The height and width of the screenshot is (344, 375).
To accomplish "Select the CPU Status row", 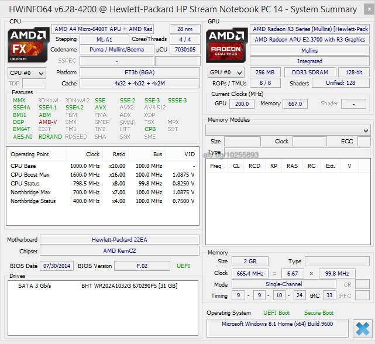I will tap(102, 184).
